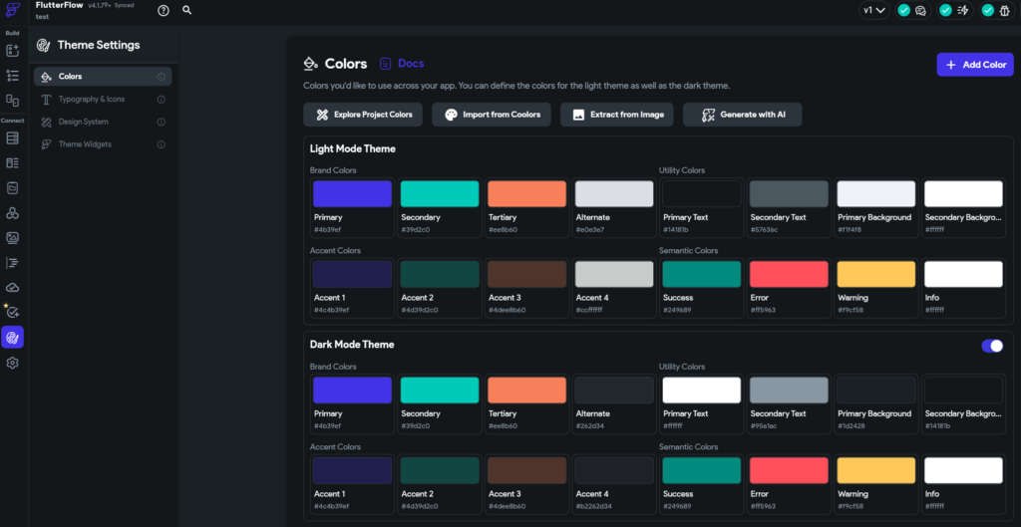Toggle the Dark Mode Theme switch
1021x527 pixels.
992,346
